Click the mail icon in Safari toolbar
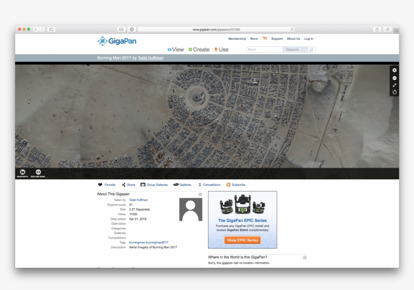This screenshot has height=290, width=414. [x=121, y=29]
